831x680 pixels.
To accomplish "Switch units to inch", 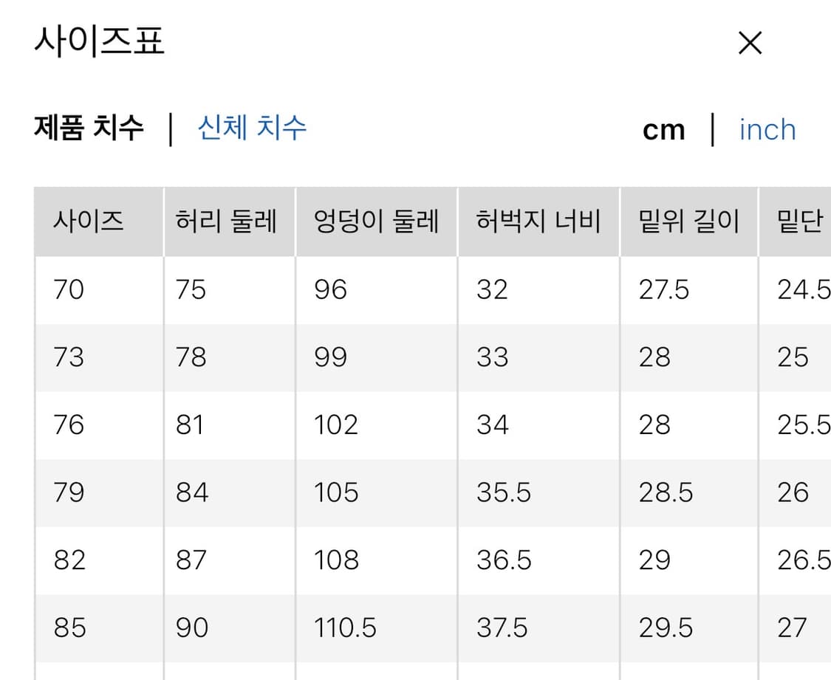I will tap(767, 129).
